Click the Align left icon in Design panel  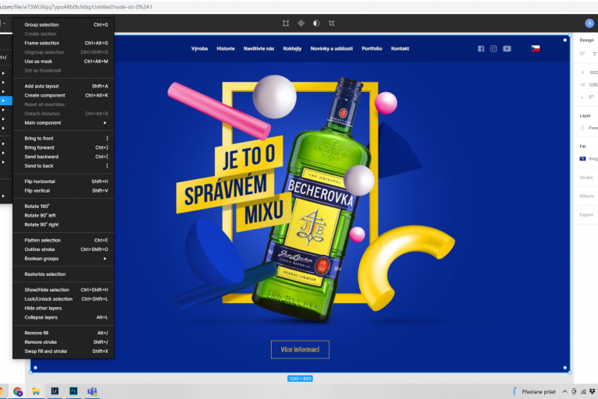(582, 54)
